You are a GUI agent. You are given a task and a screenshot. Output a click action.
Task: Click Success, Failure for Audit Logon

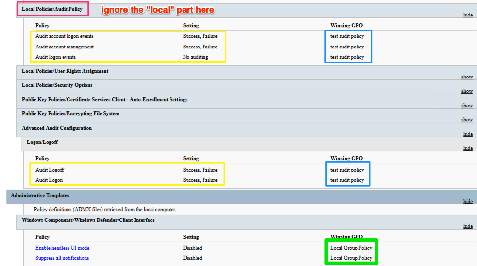coord(200,180)
